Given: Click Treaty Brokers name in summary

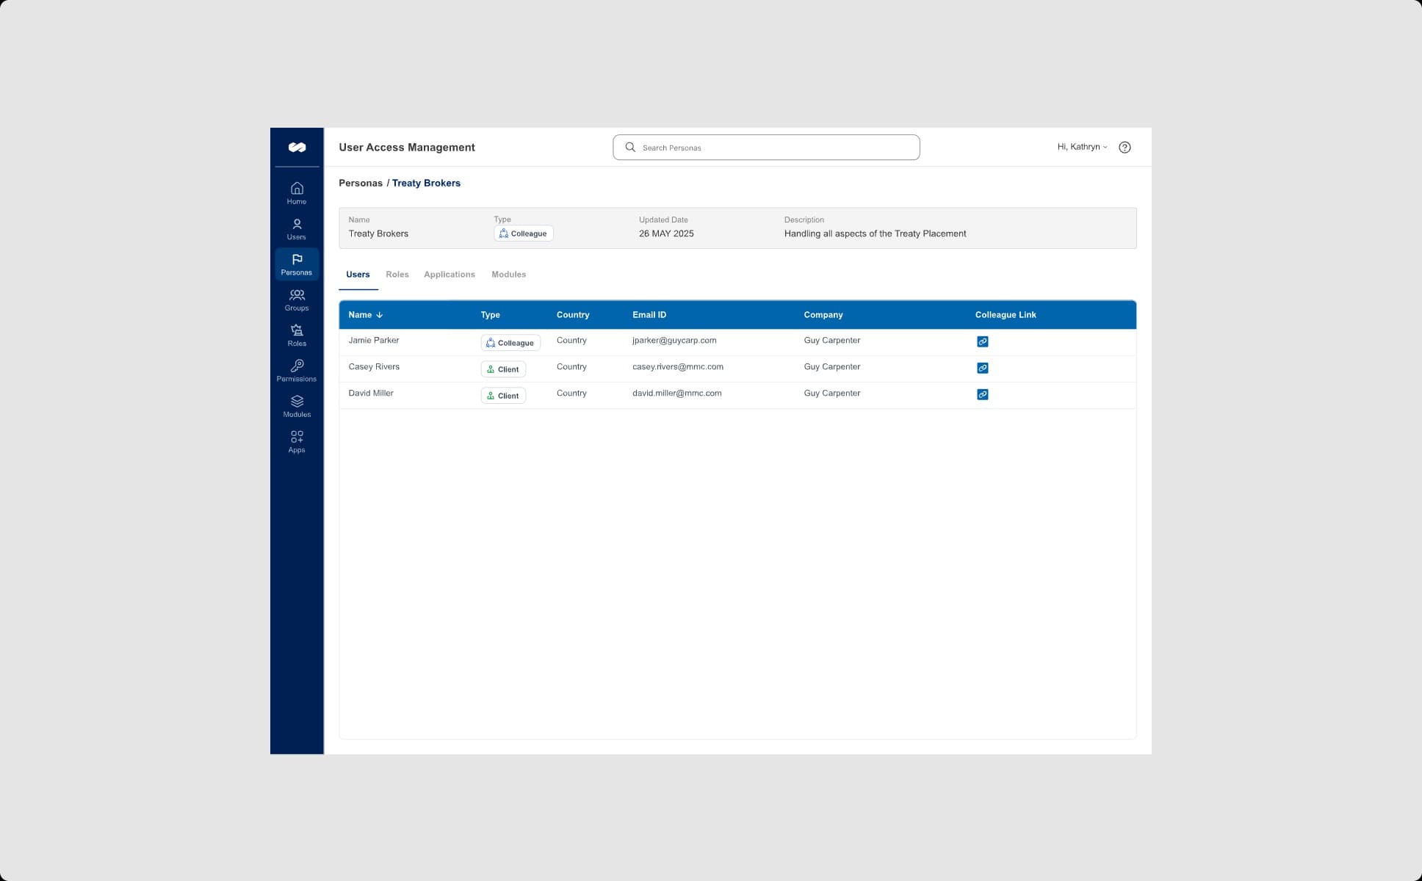Looking at the screenshot, I should coord(378,233).
